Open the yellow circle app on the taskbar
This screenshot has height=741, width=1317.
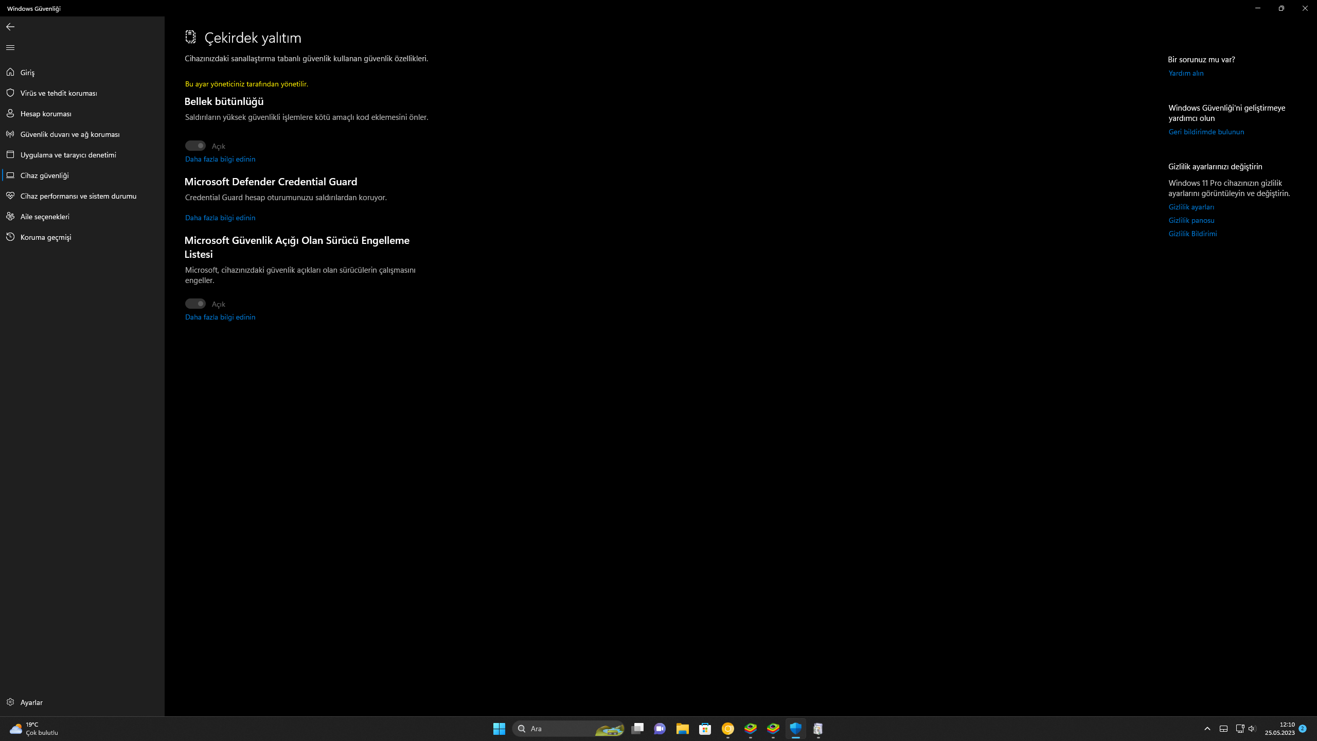pos(728,729)
